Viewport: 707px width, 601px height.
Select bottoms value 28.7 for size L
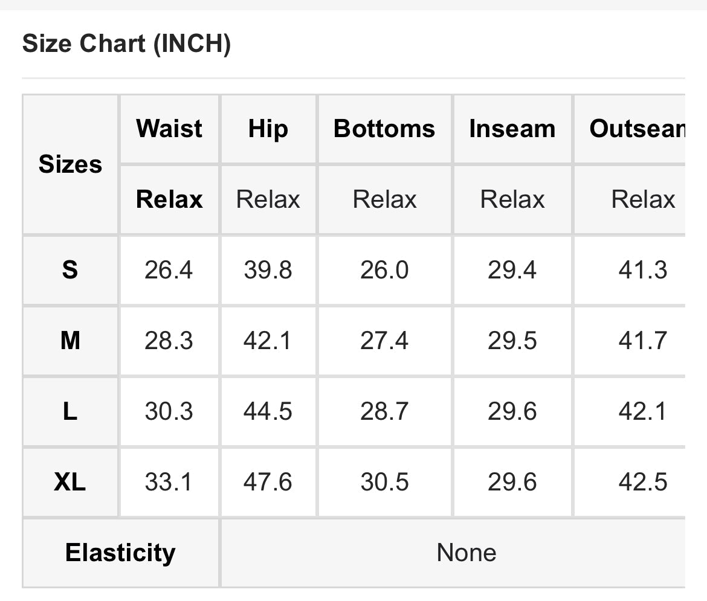[x=384, y=412]
